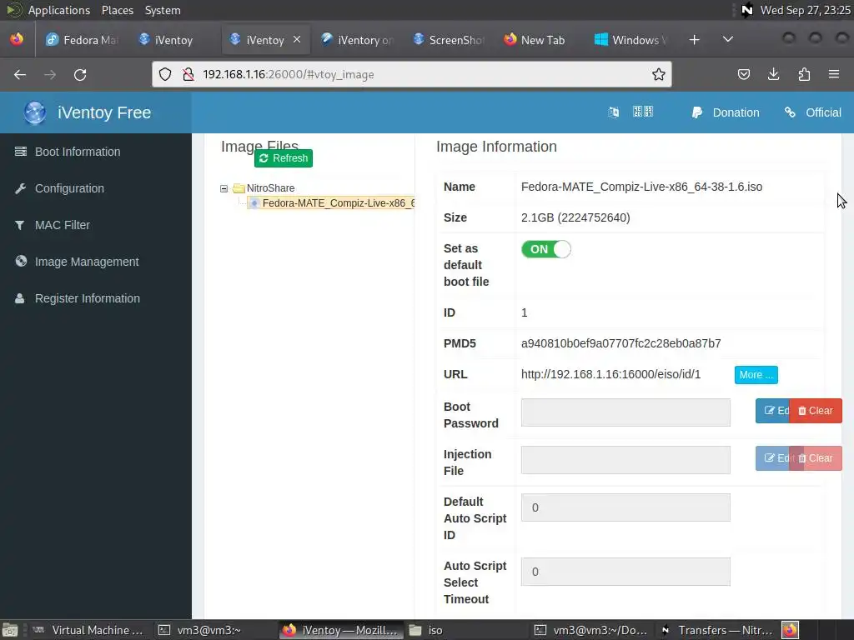Click the NitroShare tray icon

(746, 10)
